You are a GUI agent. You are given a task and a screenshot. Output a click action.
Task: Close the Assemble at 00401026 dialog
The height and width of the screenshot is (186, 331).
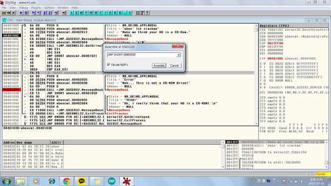[x=178, y=46]
